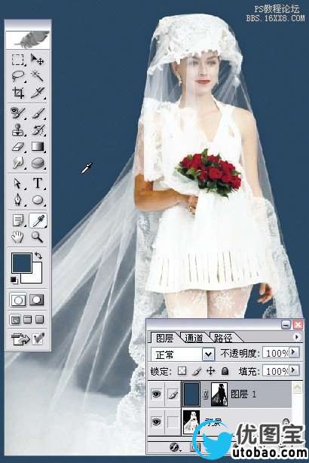The image size is (309, 463).
Task: Toggle visibility of the background layer
Action: 156,422
